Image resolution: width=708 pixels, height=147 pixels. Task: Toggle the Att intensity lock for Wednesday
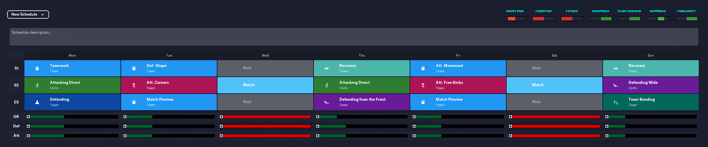pos(221,136)
